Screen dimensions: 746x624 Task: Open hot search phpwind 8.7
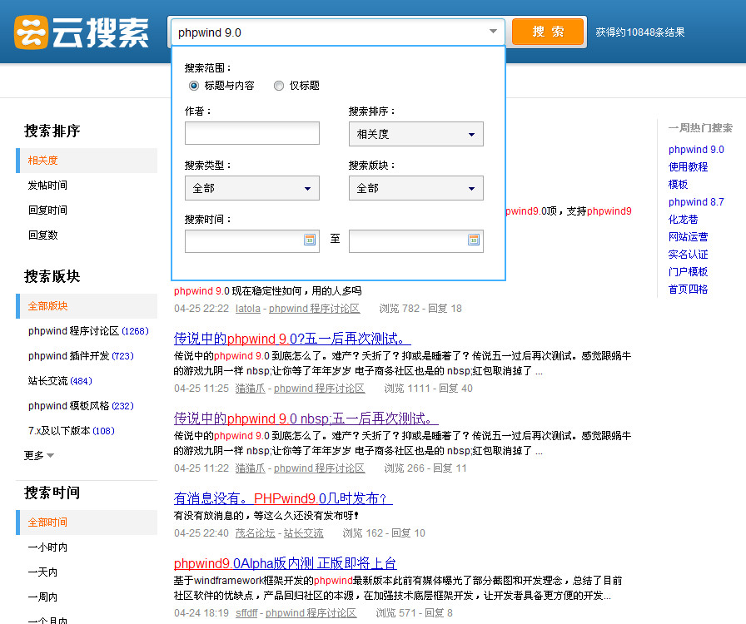[x=696, y=201]
